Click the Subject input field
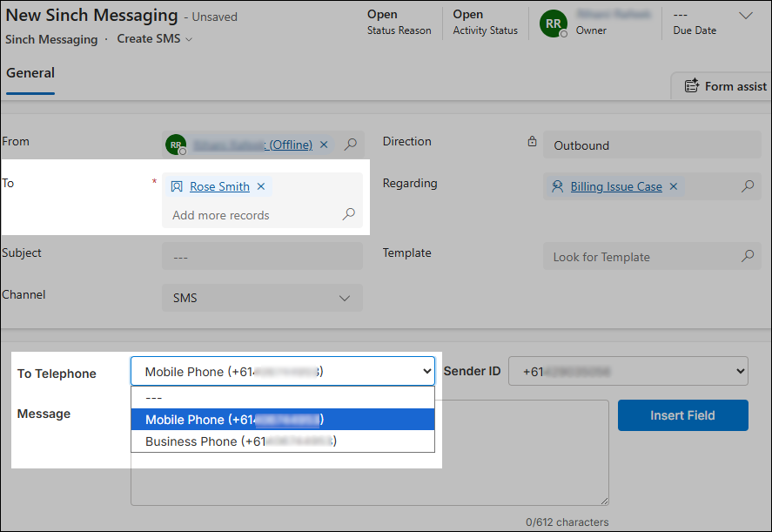Screen dimensions: 772x532 click(263, 256)
